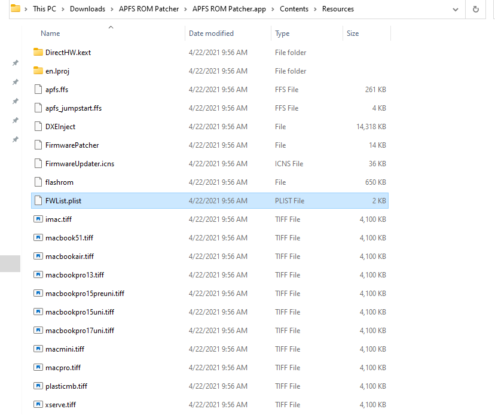Select the en.lproj folder name
The height and width of the screenshot is (418, 495).
pyautogui.click(x=57, y=71)
